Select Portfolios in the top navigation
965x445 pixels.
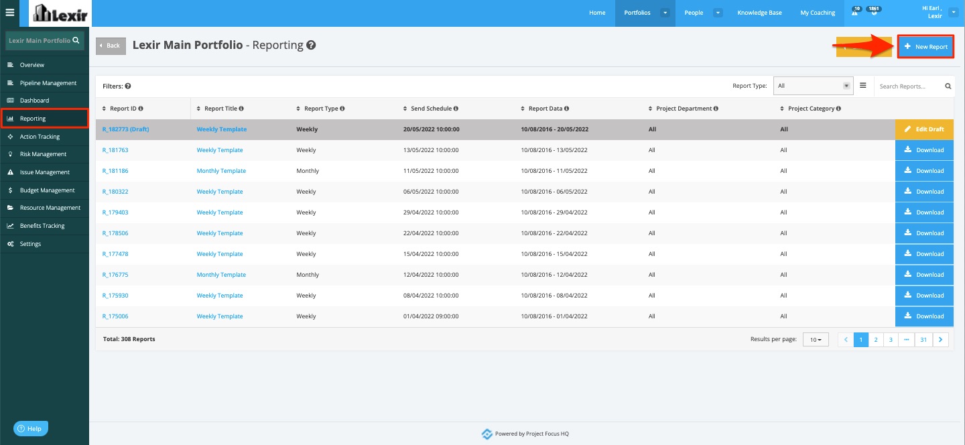[x=637, y=13]
